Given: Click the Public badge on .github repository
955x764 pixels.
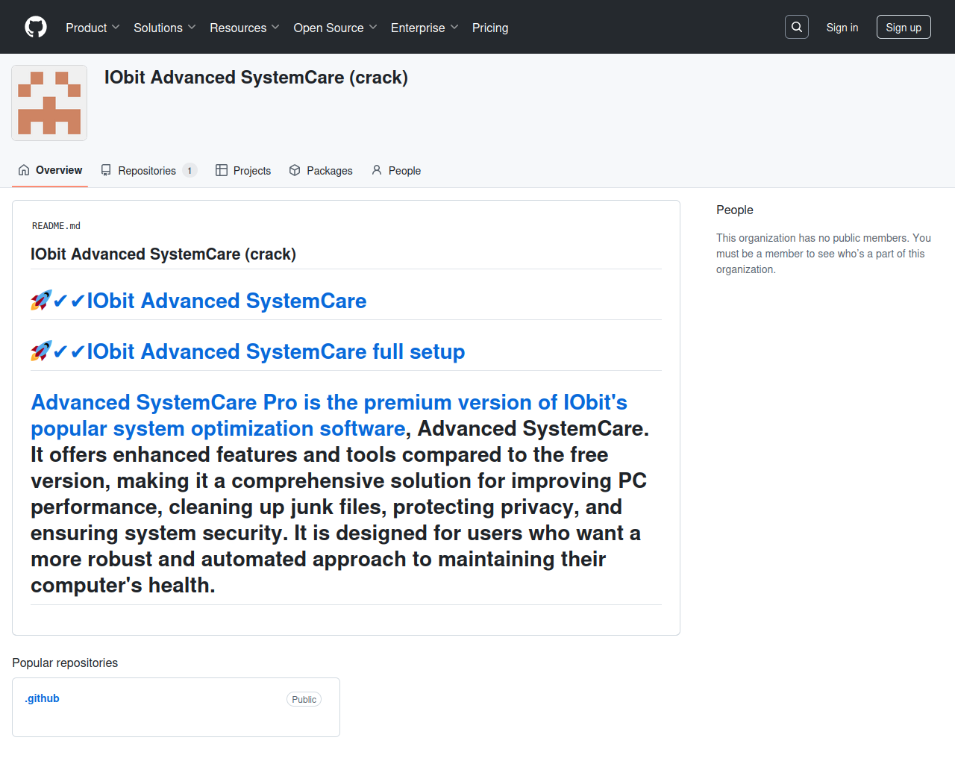Looking at the screenshot, I should [x=304, y=699].
